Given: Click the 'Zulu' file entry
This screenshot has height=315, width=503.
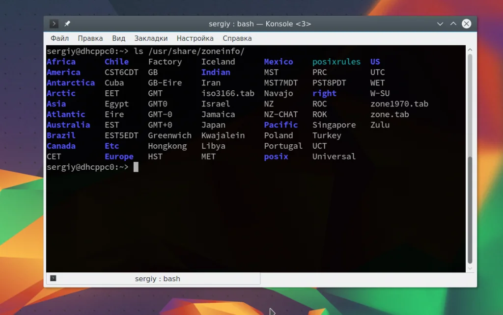Looking at the screenshot, I should pyautogui.click(x=380, y=125).
